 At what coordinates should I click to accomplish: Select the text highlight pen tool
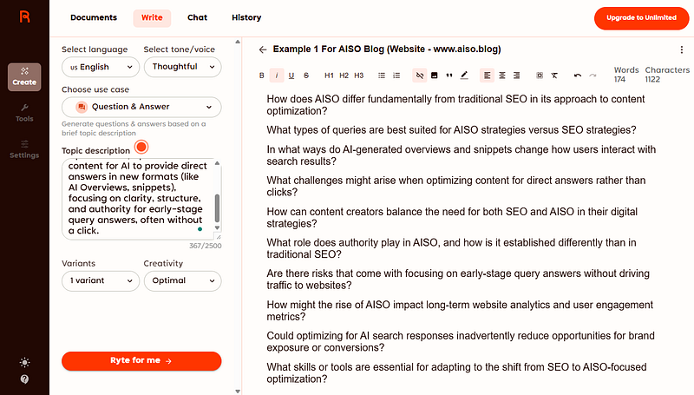[x=464, y=76]
